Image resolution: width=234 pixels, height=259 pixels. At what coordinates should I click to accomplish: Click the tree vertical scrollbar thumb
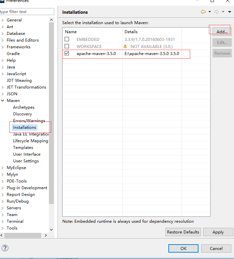[x=51, y=113]
